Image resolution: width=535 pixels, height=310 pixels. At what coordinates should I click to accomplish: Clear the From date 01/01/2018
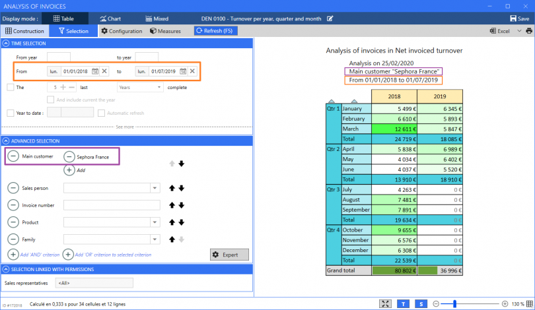coord(104,71)
